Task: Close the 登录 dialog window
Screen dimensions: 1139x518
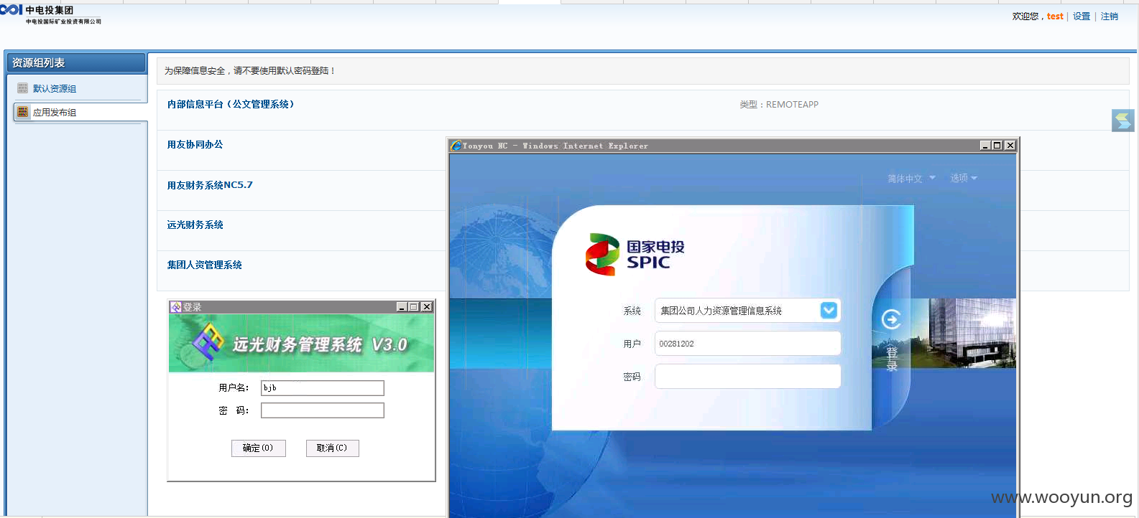Action: point(426,307)
